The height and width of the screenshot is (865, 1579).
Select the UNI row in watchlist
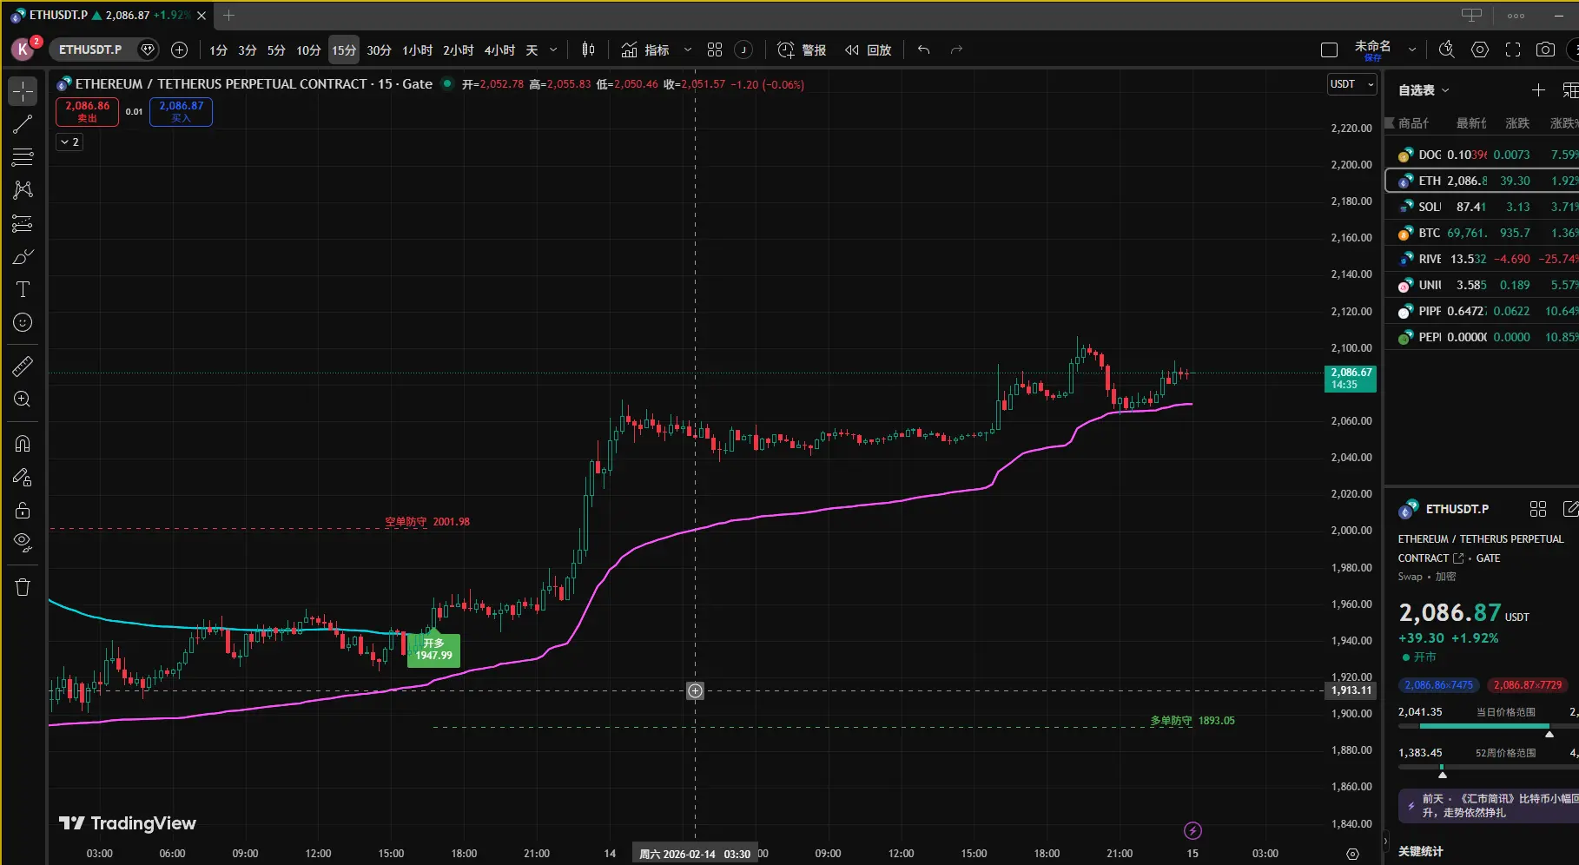(x=1483, y=285)
